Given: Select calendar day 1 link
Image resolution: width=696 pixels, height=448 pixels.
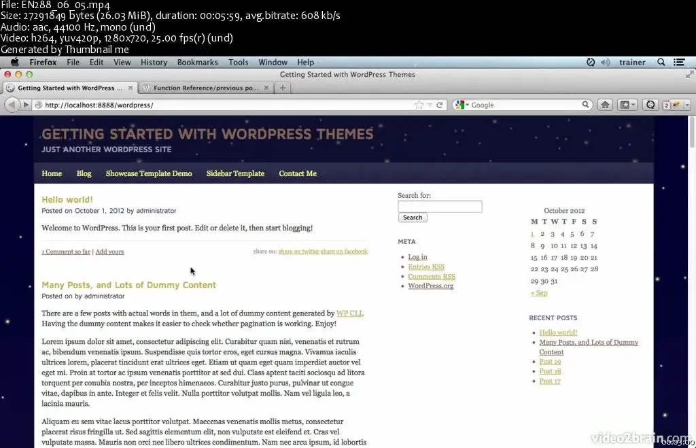Looking at the screenshot, I should click(x=532, y=234).
